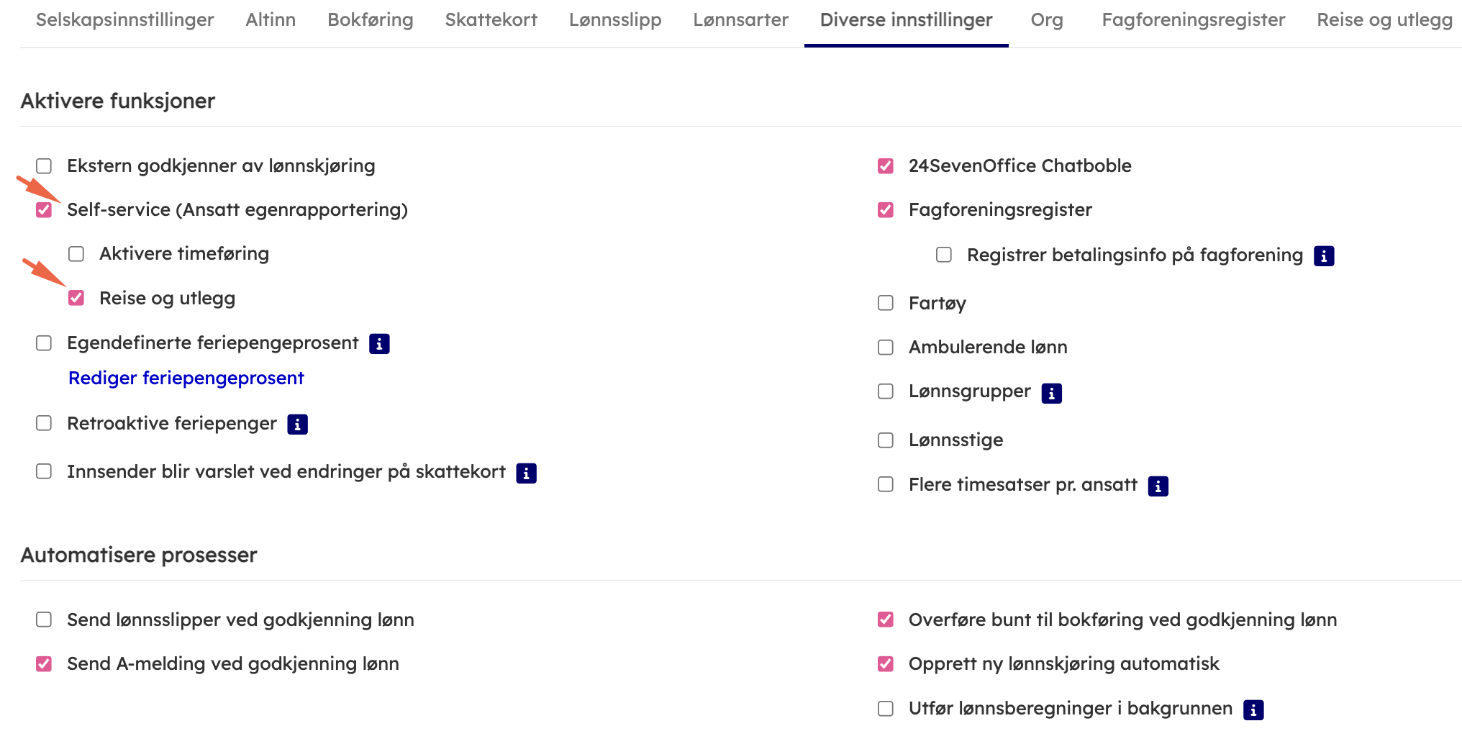Screen dimensions: 1462x744
Task: Enable Send lønnsslipper ved godkjenning lønn
Action: point(44,620)
